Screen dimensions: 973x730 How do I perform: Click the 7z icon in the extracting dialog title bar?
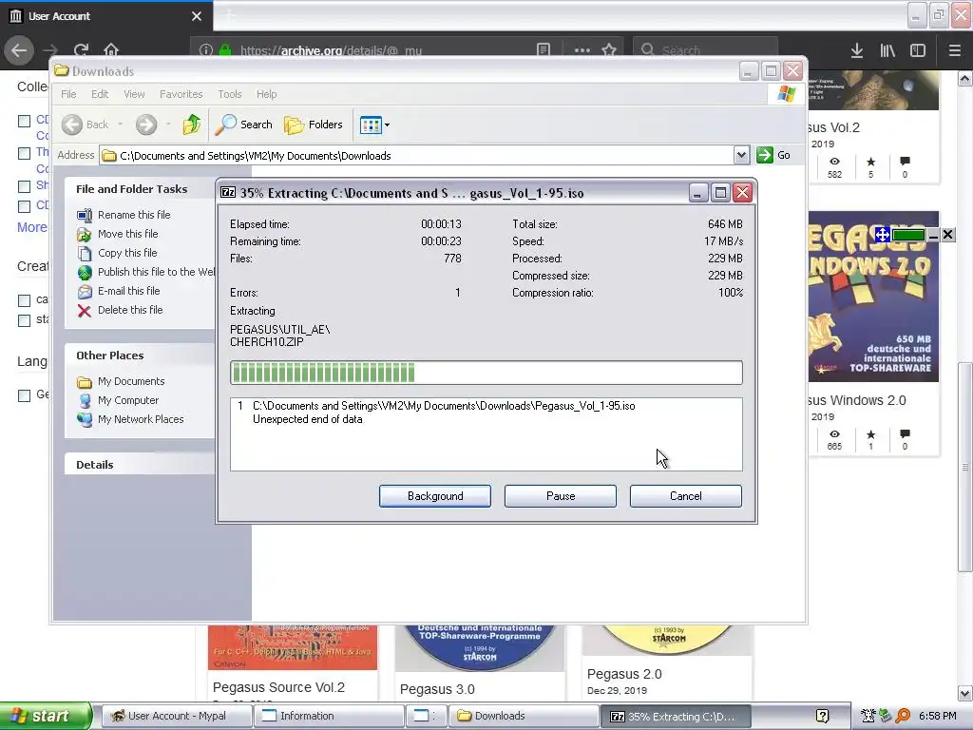pos(228,192)
